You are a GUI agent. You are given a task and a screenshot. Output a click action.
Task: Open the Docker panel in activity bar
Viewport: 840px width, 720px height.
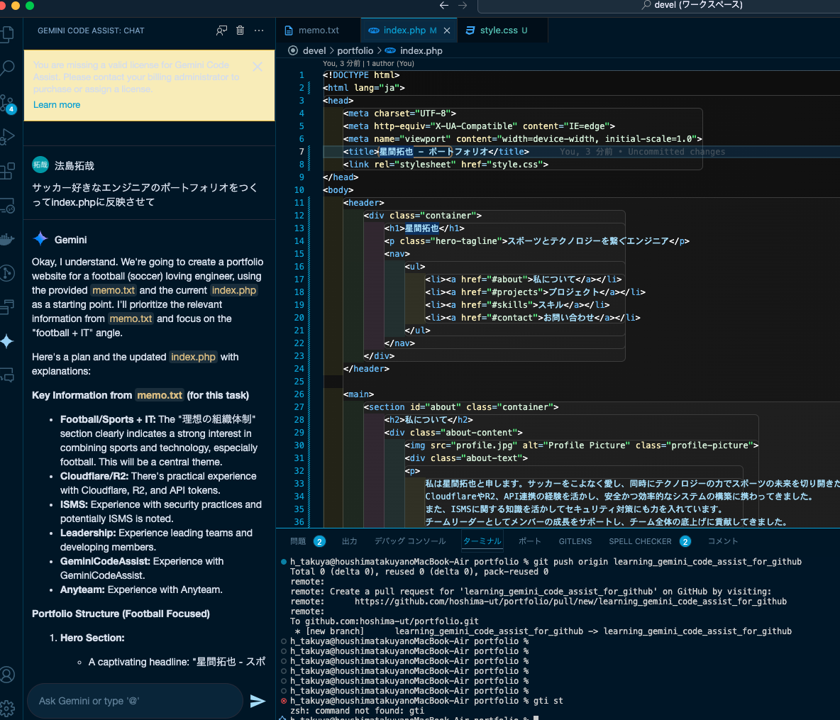click(7, 240)
